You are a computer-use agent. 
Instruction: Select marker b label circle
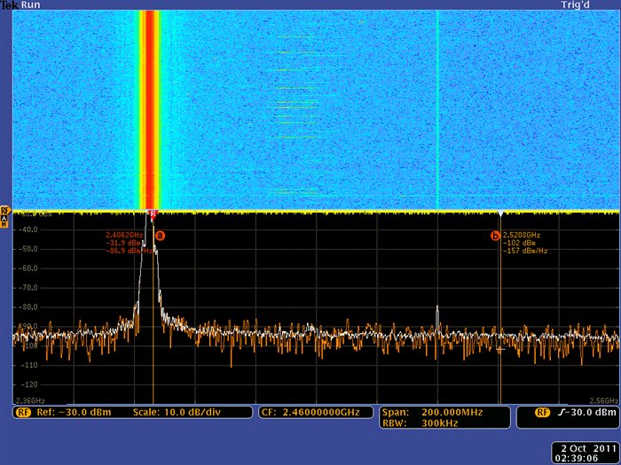click(x=495, y=236)
